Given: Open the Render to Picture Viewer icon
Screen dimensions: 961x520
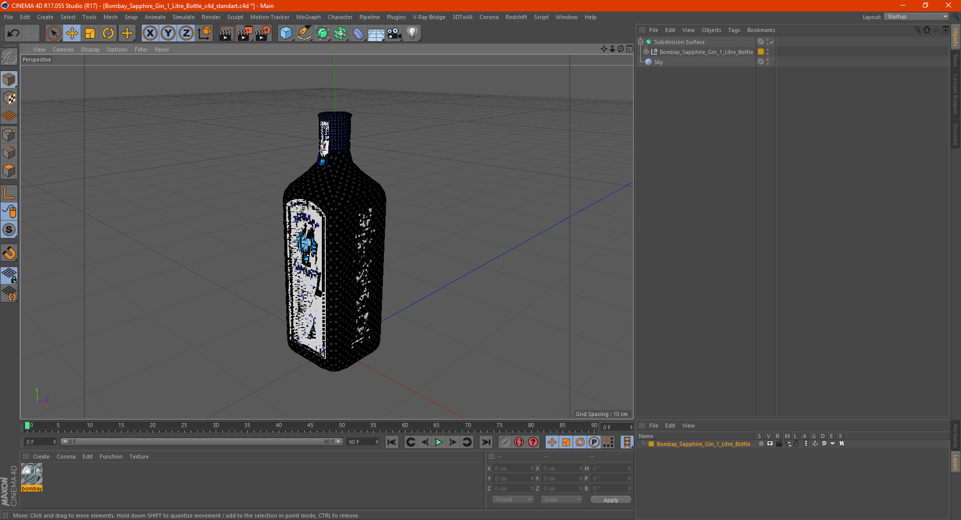Looking at the screenshot, I should 245,33.
